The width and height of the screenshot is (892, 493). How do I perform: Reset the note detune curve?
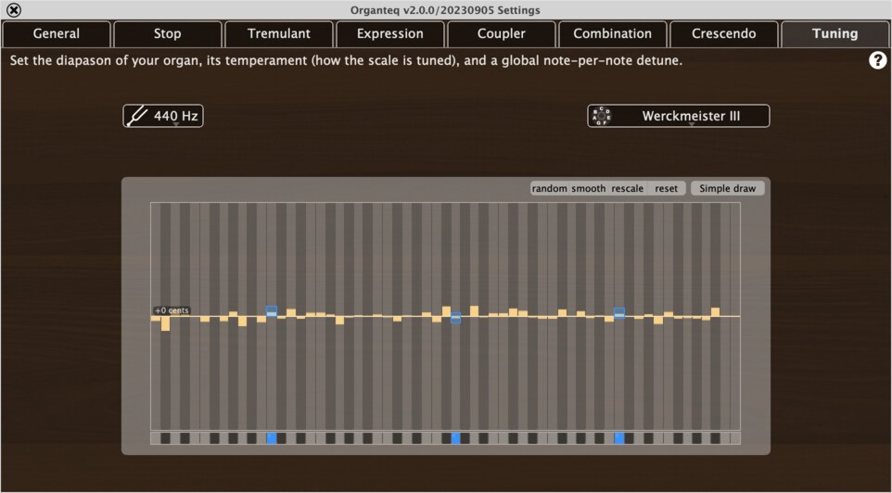coord(666,189)
